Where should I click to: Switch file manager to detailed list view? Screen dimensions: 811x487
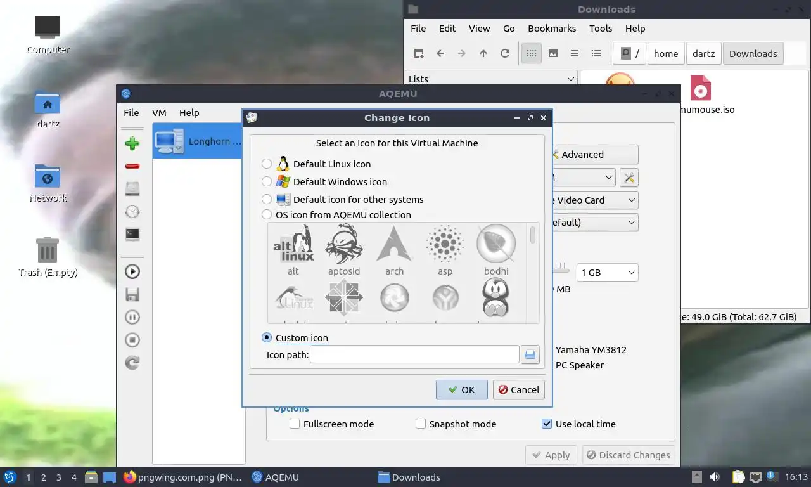(596, 53)
